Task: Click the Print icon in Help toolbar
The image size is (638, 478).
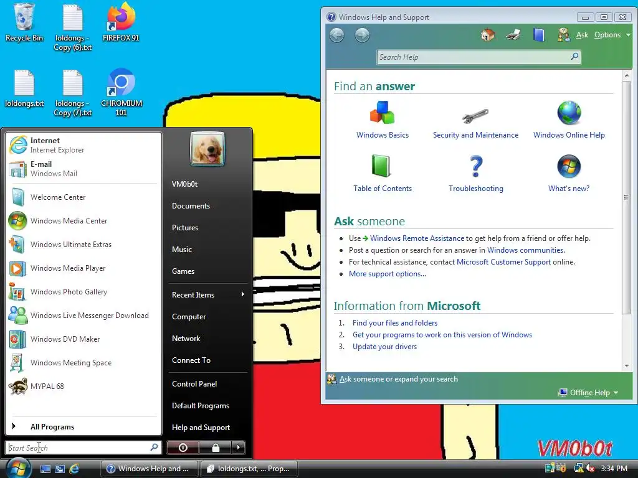Action: click(513, 35)
